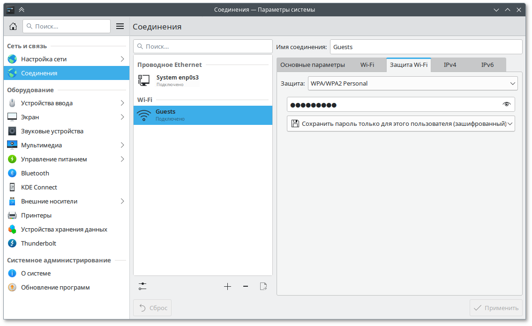Screen dimensions: 532x326
Task: Remove the selected connection with the minus icon
Action: [x=245, y=286]
